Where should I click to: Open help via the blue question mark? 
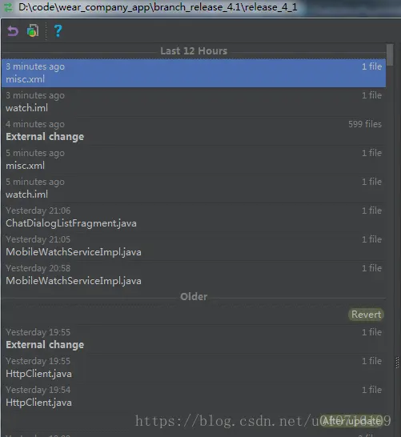pos(58,31)
